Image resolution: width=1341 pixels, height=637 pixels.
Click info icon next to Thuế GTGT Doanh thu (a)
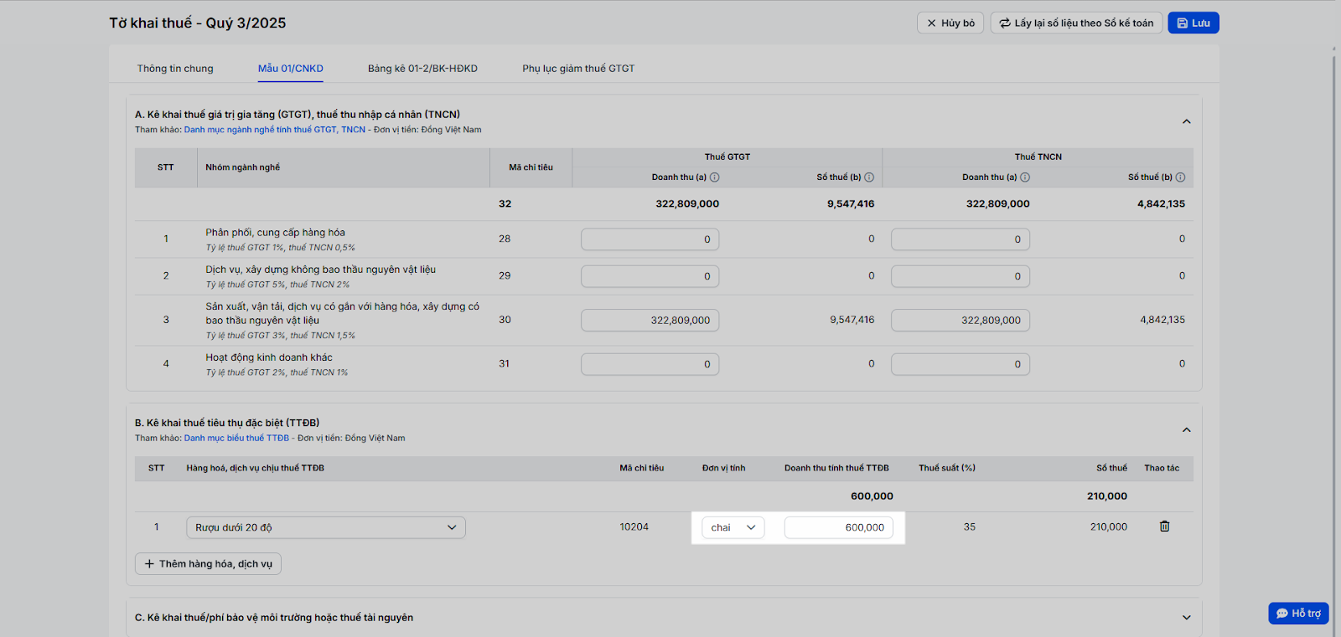715,177
